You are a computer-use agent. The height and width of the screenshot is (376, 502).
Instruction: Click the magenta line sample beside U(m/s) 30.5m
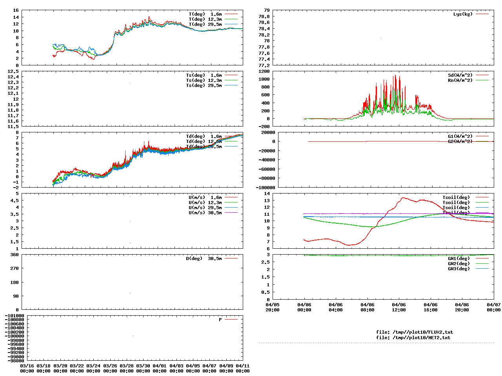(x=231, y=213)
